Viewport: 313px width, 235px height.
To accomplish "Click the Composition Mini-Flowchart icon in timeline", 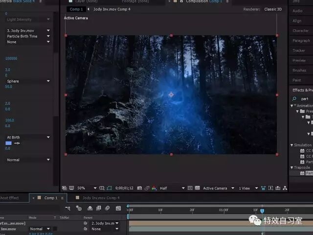I will 67,208.
